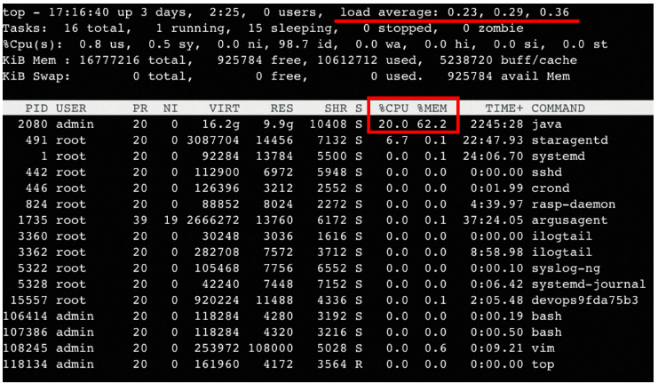Click the '0.8 us' CPU value
The height and width of the screenshot is (384, 658).
point(105,44)
